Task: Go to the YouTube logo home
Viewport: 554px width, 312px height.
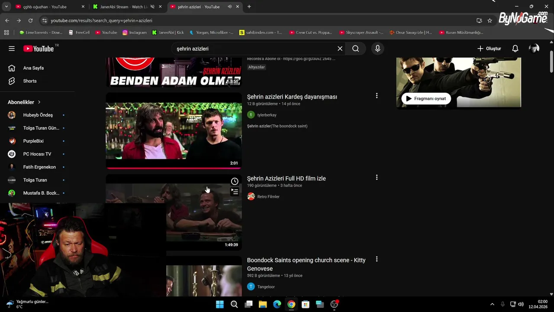Action: pyautogui.click(x=39, y=49)
